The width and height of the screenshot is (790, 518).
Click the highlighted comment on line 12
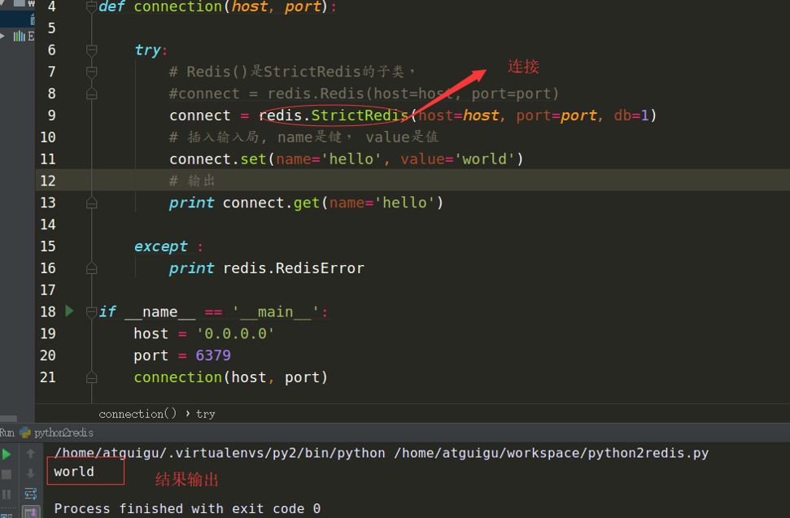(x=192, y=181)
